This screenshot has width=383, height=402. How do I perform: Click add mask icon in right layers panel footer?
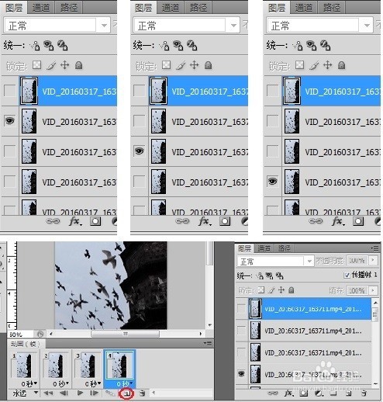(358, 221)
